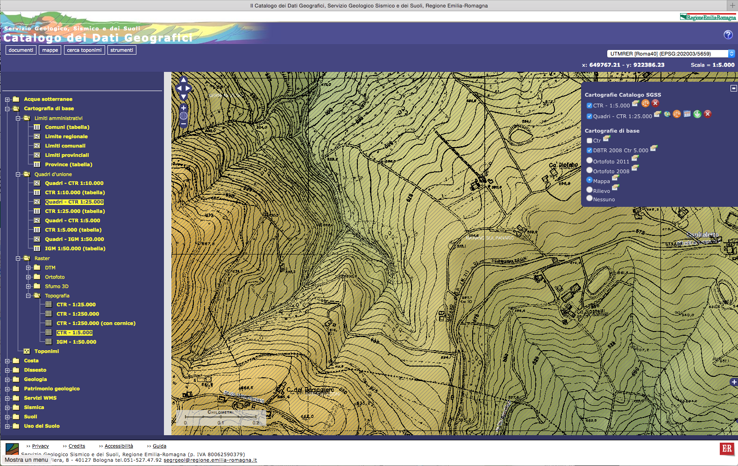Select the Ortofoto 2011 radio button
Viewport: 738px width, 466px height.
coord(589,160)
